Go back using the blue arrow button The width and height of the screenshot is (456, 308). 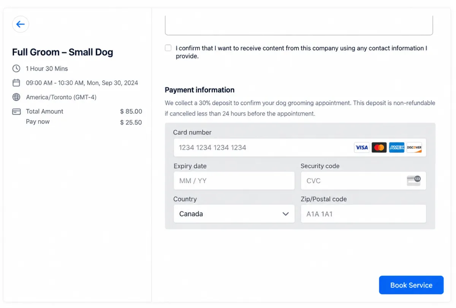pos(21,24)
